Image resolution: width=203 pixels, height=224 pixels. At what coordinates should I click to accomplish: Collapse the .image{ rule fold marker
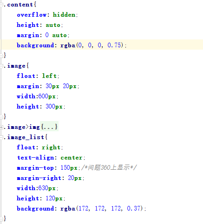tap(1, 66)
